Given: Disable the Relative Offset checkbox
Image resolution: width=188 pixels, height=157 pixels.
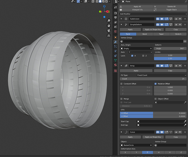Looking at the screenshot, I should [x=156, y=84].
